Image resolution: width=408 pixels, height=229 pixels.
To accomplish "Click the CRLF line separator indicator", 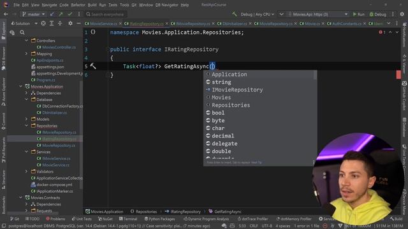I will [254, 226].
